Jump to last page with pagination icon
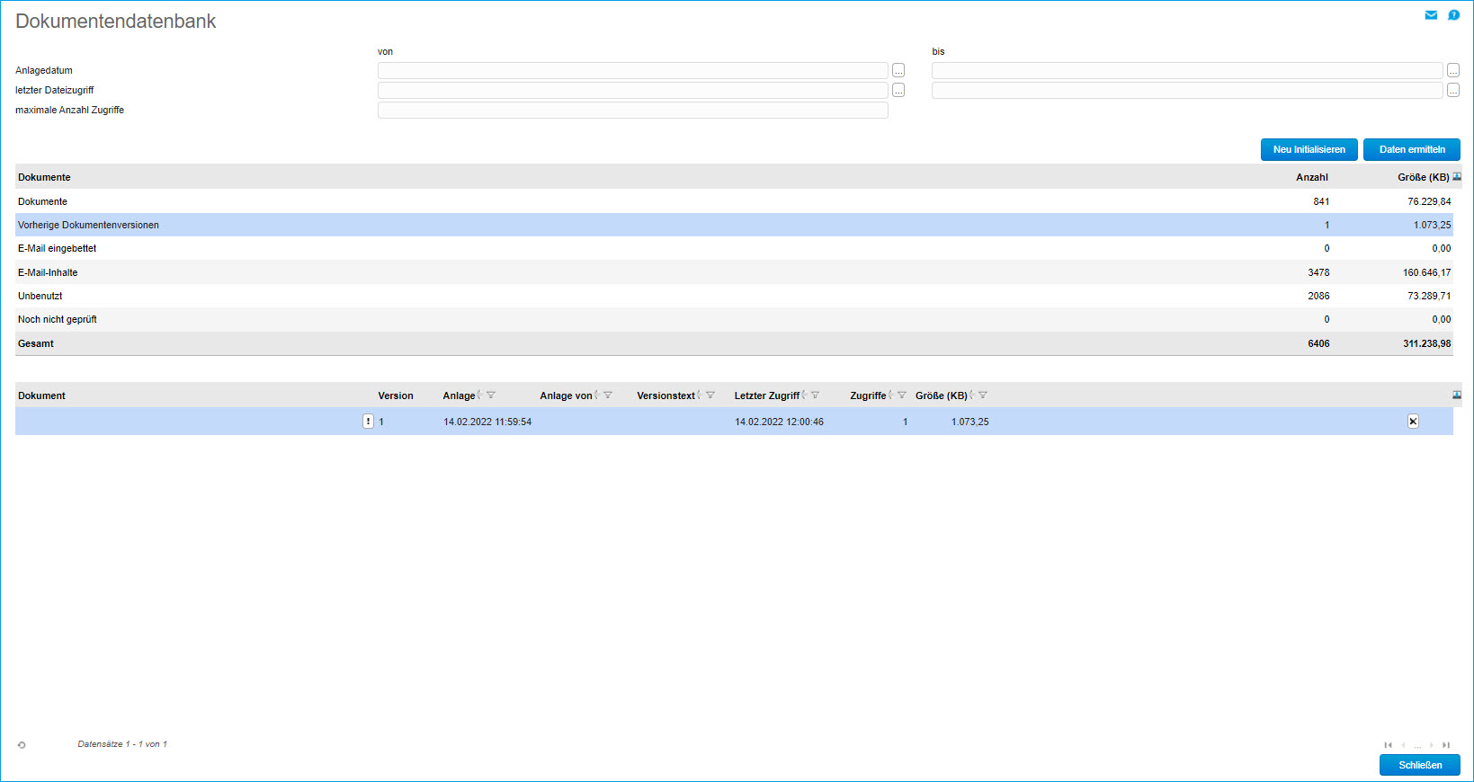The height and width of the screenshot is (782, 1474). tap(1446, 745)
